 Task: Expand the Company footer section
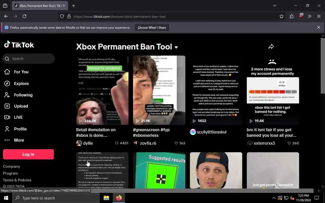11,166
